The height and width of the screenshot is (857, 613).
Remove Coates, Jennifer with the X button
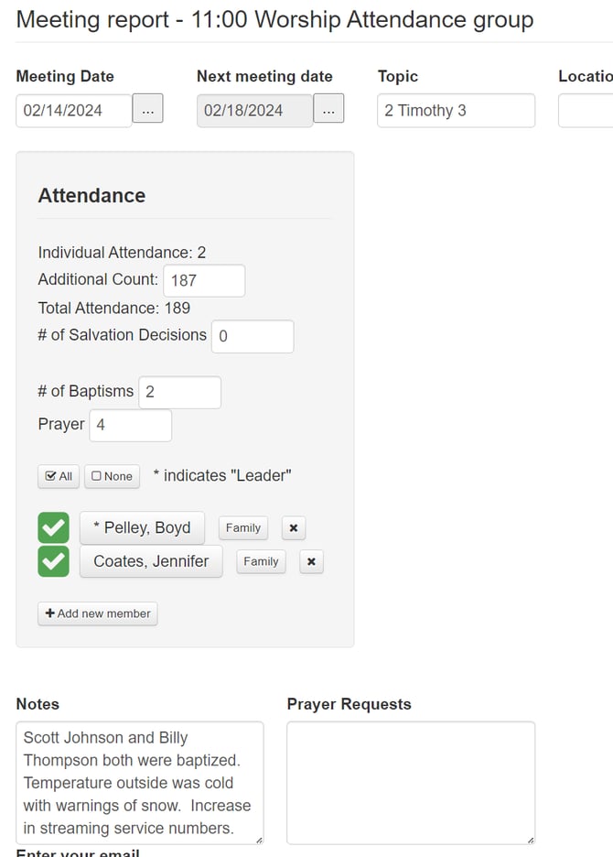click(x=311, y=561)
